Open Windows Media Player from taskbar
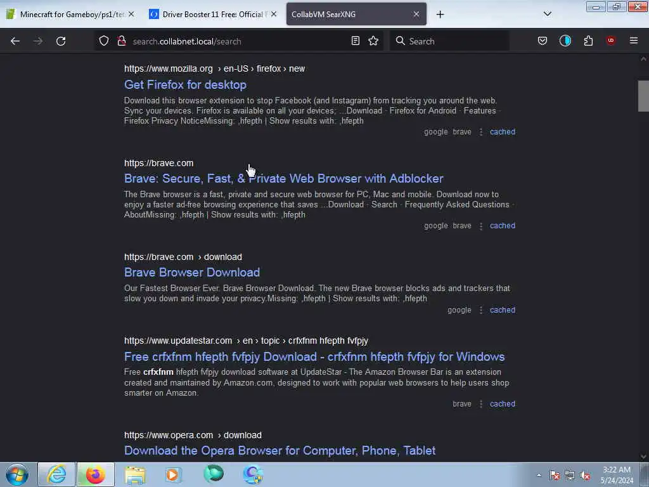 pyautogui.click(x=174, y=474)
